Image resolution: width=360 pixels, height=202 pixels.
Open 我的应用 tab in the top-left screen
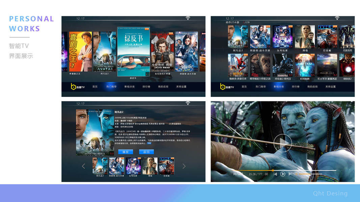point(163,87)
